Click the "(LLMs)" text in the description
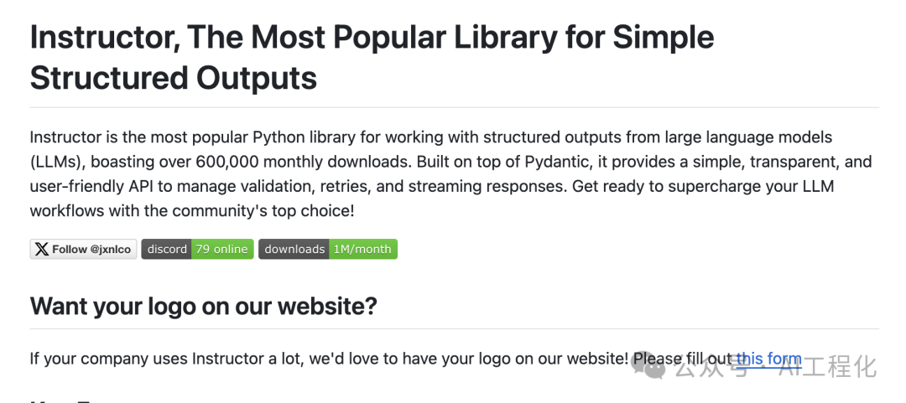906x403 pixels. tap(58, 163)
